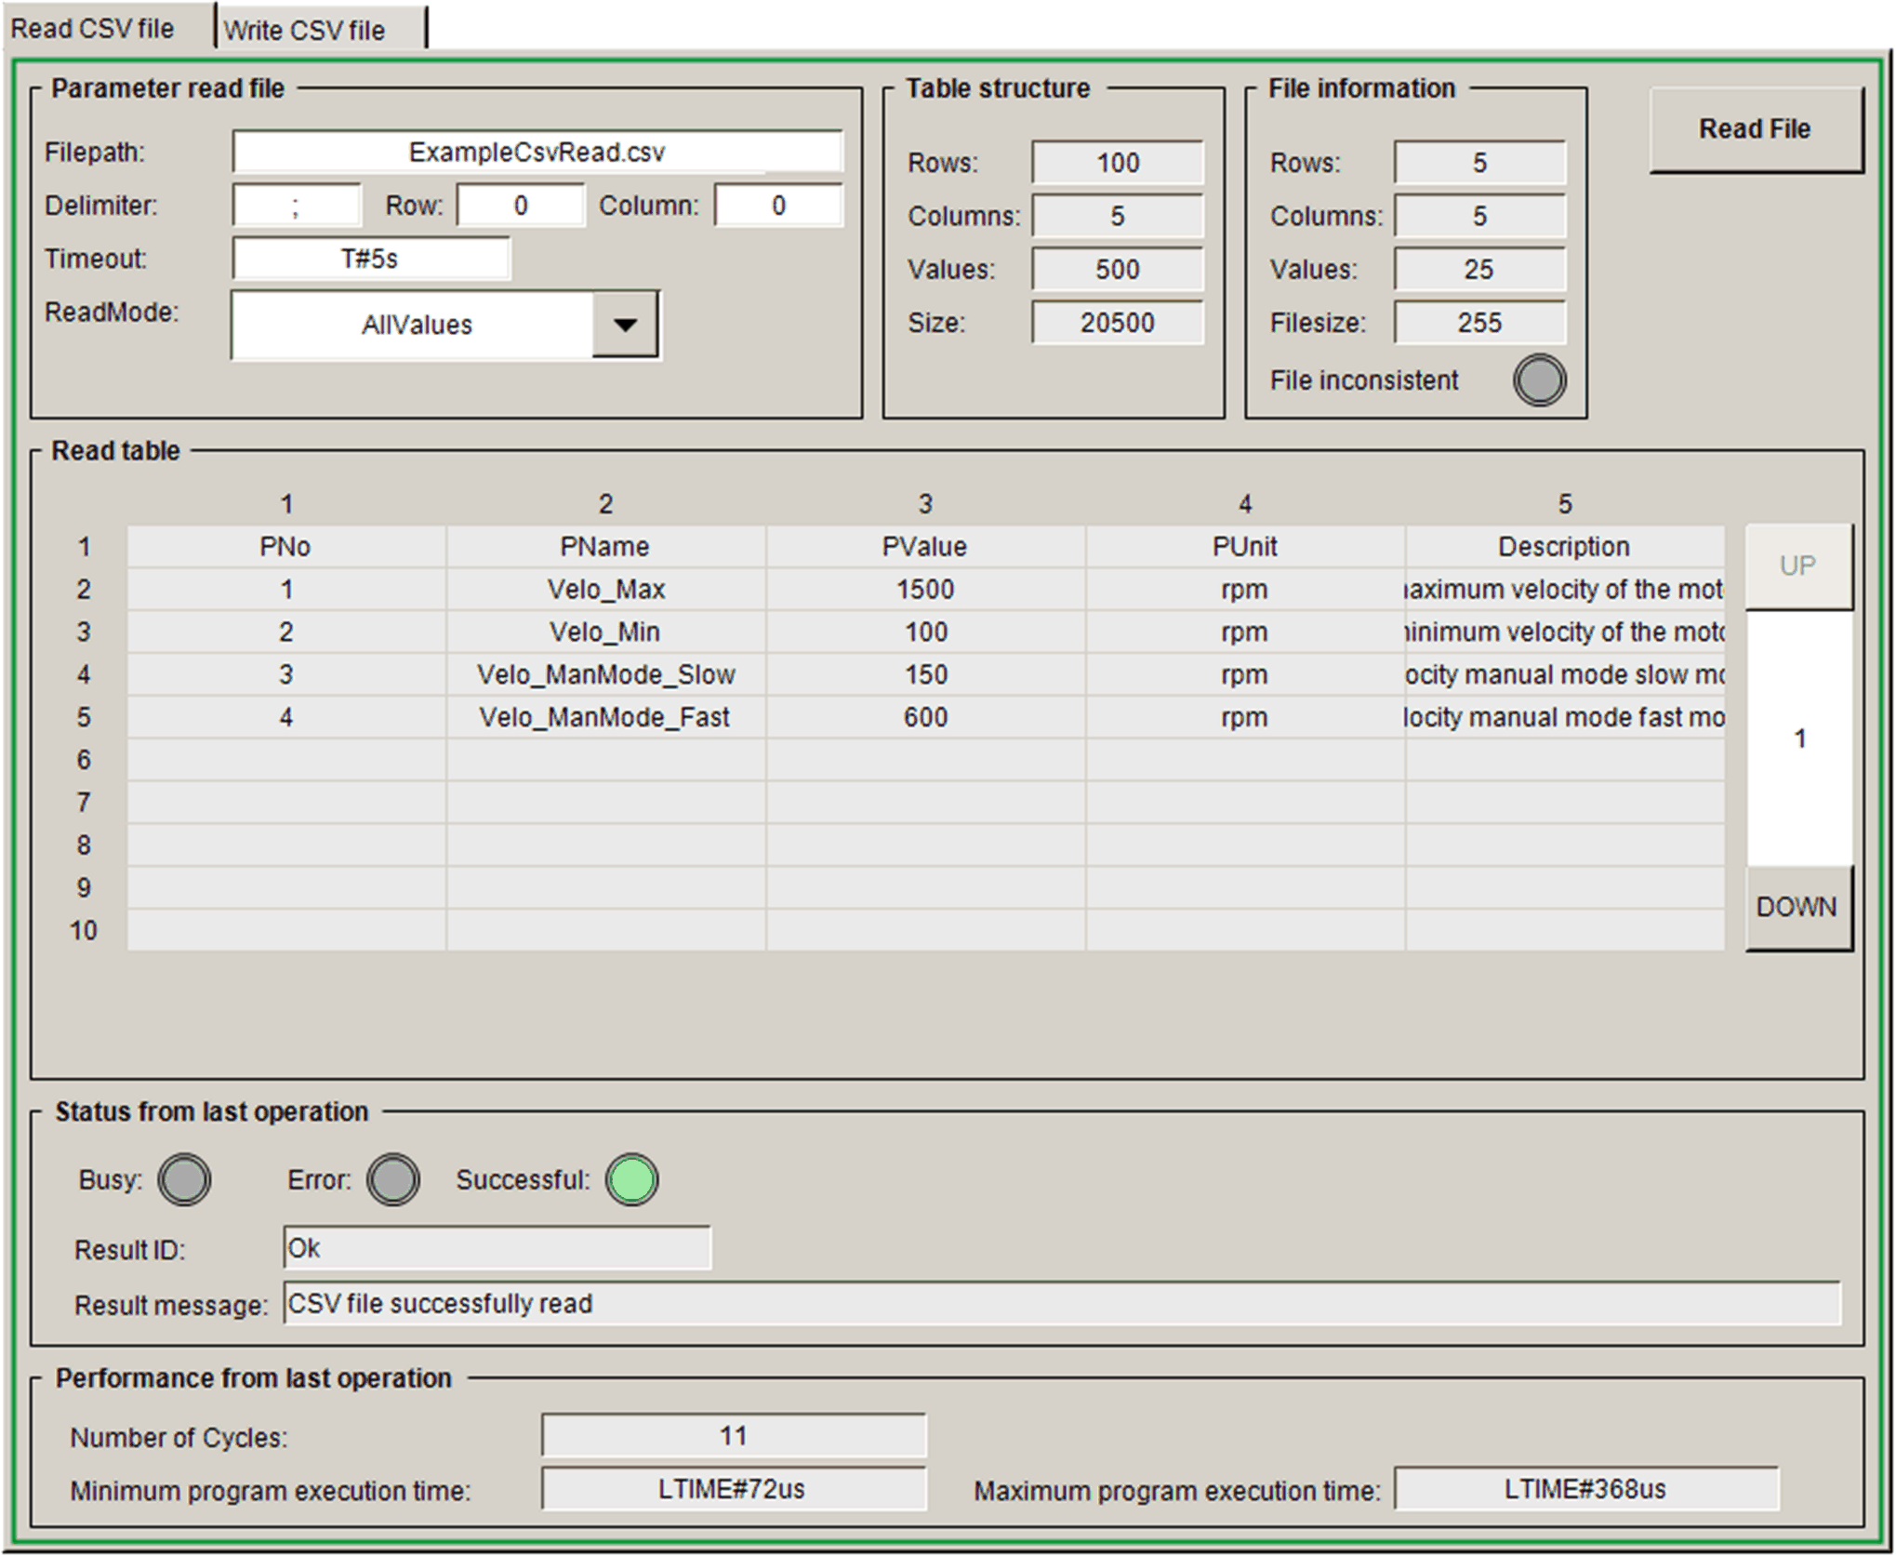1896x1556 pixels.
Task: Click the Delimiter input field
Action: (x=297, y=206)
